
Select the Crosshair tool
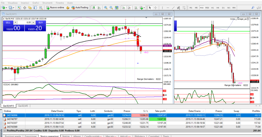(x=155, y=8)
